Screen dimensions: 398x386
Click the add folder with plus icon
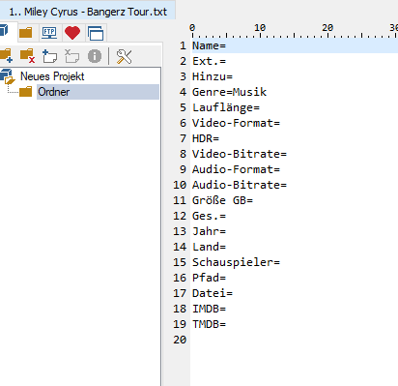pos(49,56)
